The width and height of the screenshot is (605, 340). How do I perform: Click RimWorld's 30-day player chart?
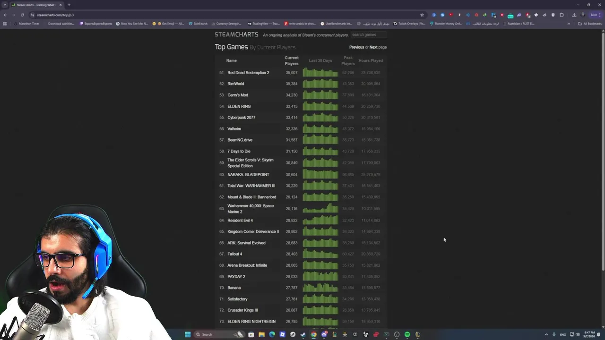320,84
